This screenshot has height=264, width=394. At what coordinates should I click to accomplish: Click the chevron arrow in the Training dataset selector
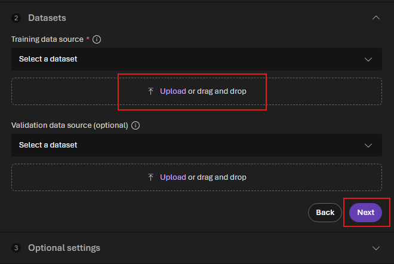click(x=369, y=59)
